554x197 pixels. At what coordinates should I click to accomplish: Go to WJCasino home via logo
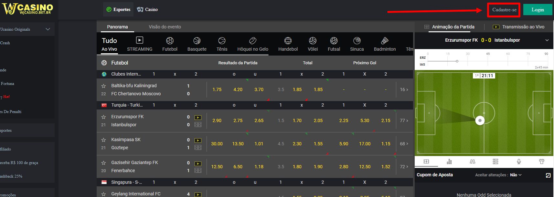(27, 9)
